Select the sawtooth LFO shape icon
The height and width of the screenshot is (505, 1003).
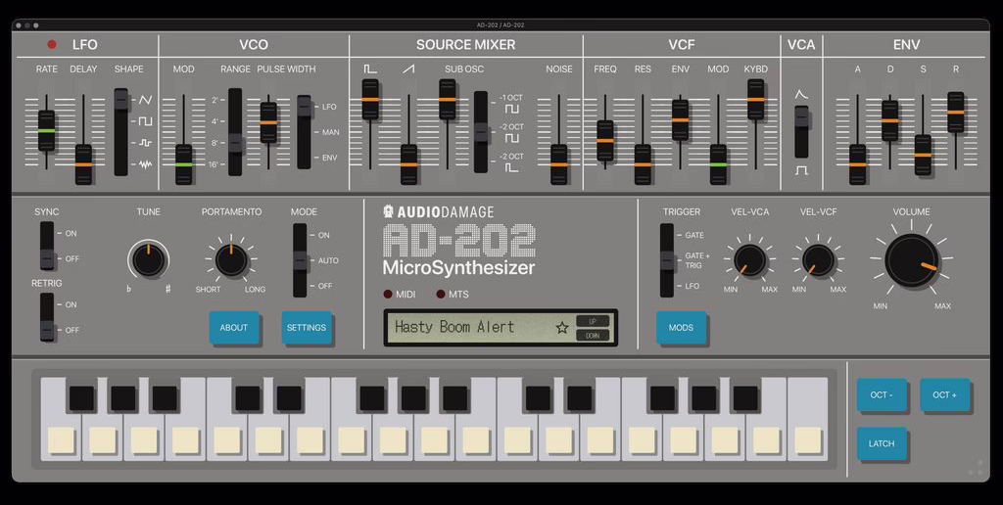(x=146, y=101)
